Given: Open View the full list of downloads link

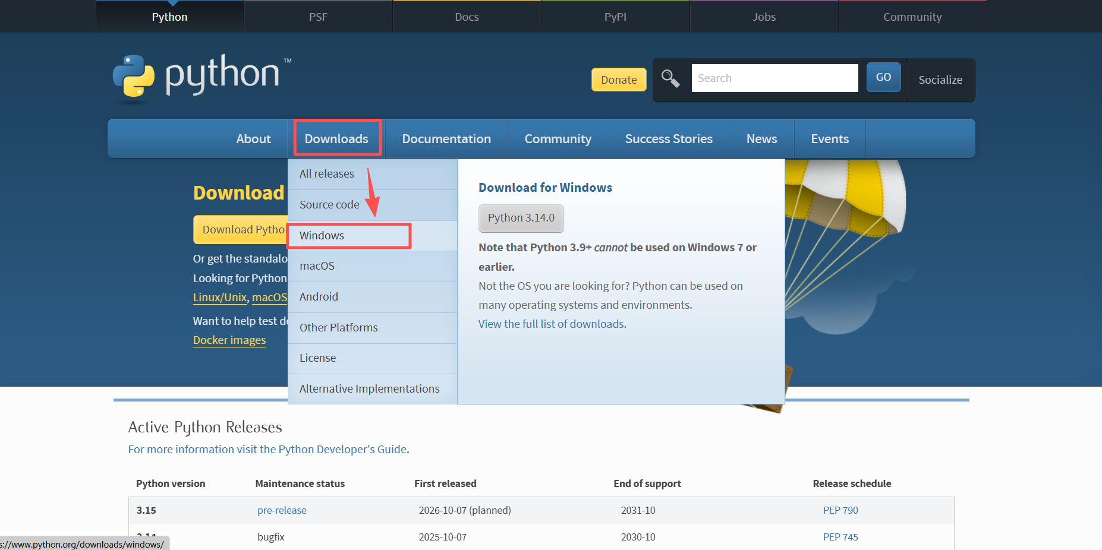Looking at the screenshot, I should pos(552,324).
